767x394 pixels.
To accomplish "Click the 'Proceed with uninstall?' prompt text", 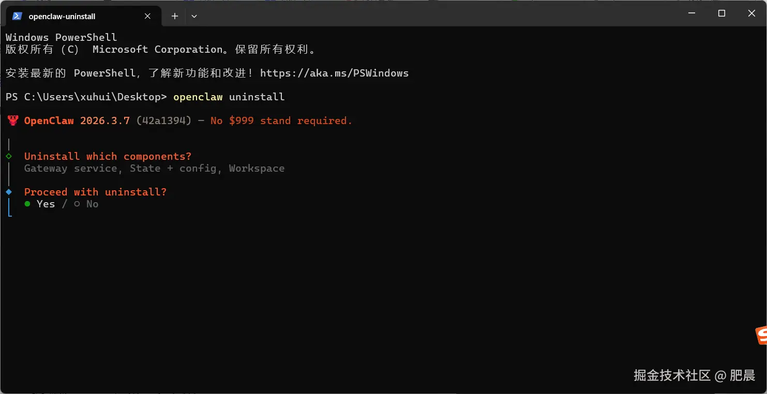I will coord(95,192).
